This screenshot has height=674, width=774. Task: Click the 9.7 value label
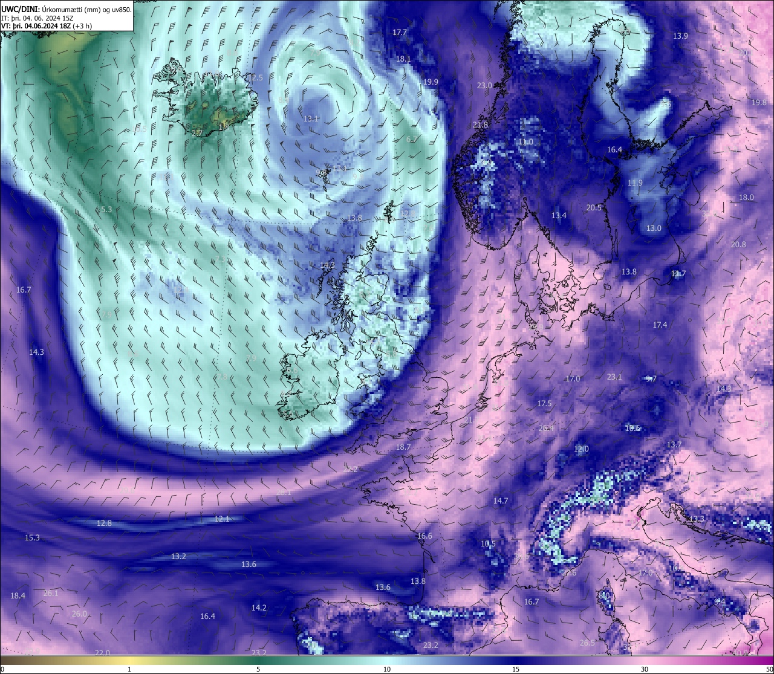(x=651, y=379)
